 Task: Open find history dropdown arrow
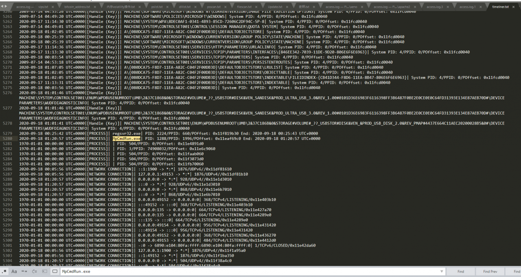click(442, 271)
